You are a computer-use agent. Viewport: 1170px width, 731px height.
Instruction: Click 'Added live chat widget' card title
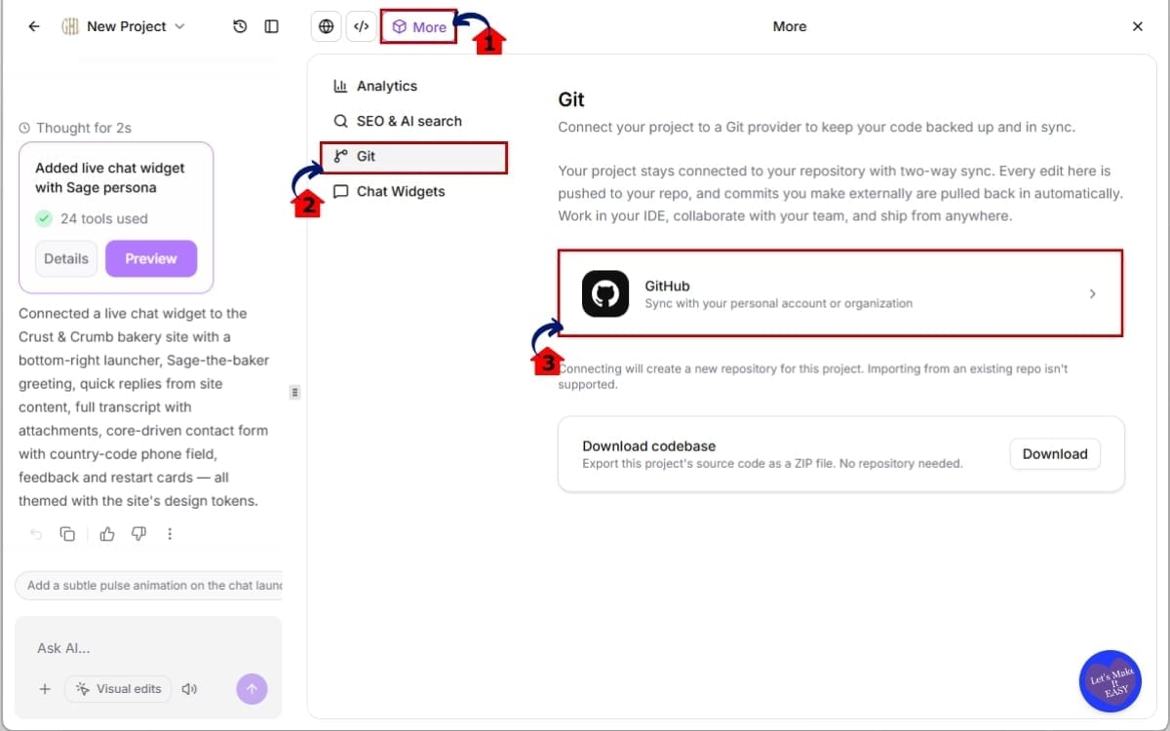pos(109,177)
